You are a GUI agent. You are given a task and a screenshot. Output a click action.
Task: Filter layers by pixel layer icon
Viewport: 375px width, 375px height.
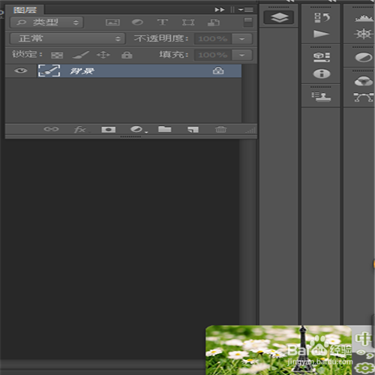112,22
